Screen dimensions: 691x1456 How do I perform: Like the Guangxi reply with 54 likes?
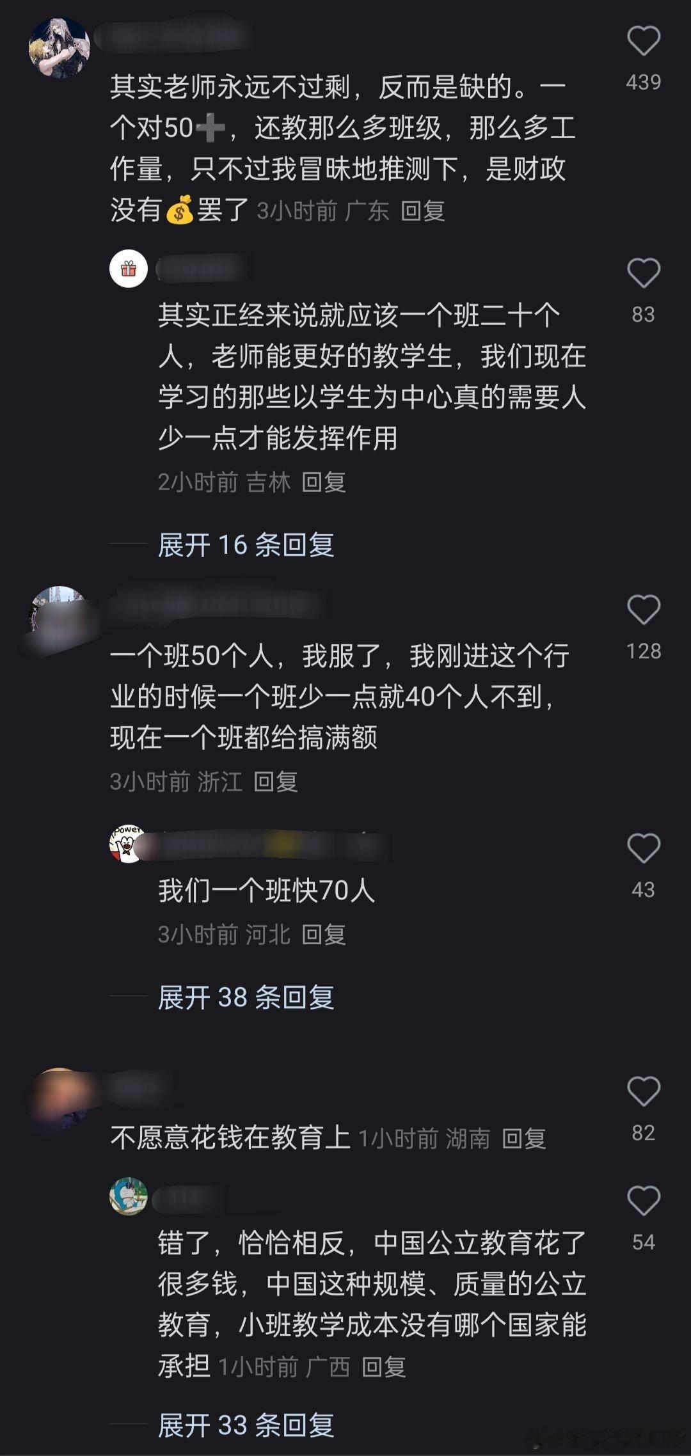pos(643,1201)
